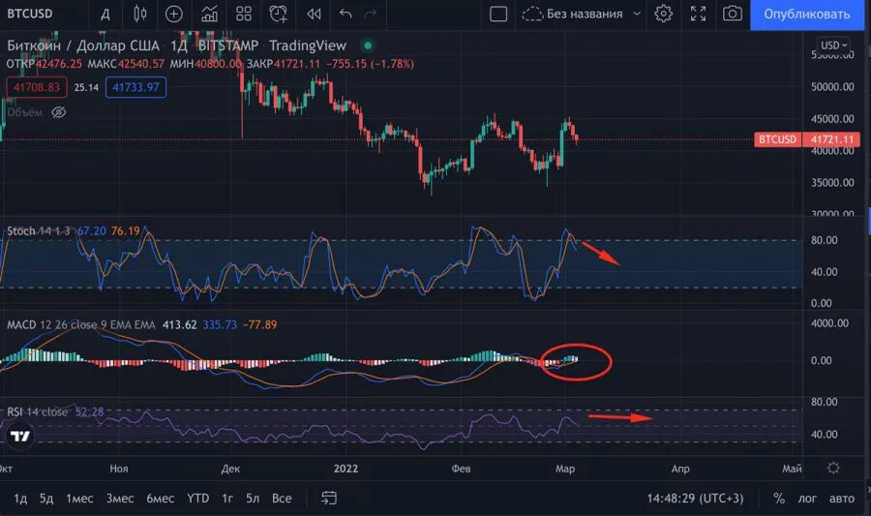Screen dimensions: 871x516
Task: Expand layout name dropdown chevron
Action: [x=637, y=14]
